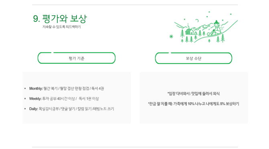Click the small star at top right
This screenshot has height=149, width=269.
[231, 14]
